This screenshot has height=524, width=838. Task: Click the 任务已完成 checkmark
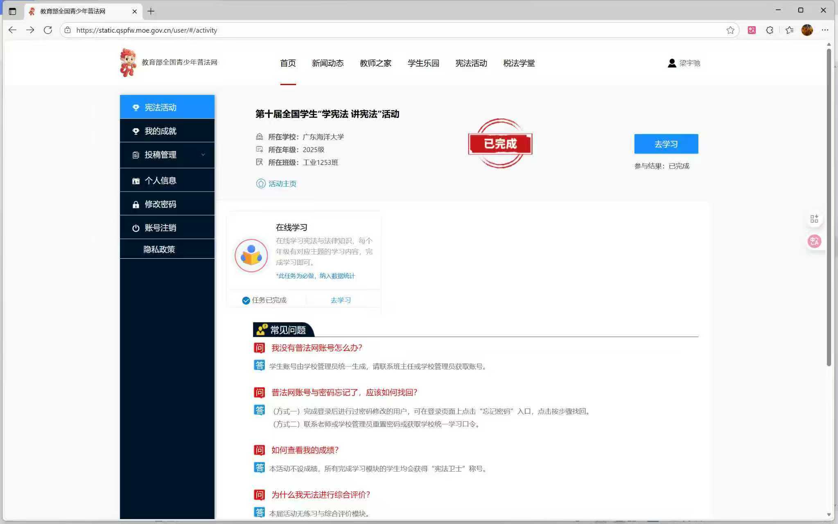click(246, 300)
